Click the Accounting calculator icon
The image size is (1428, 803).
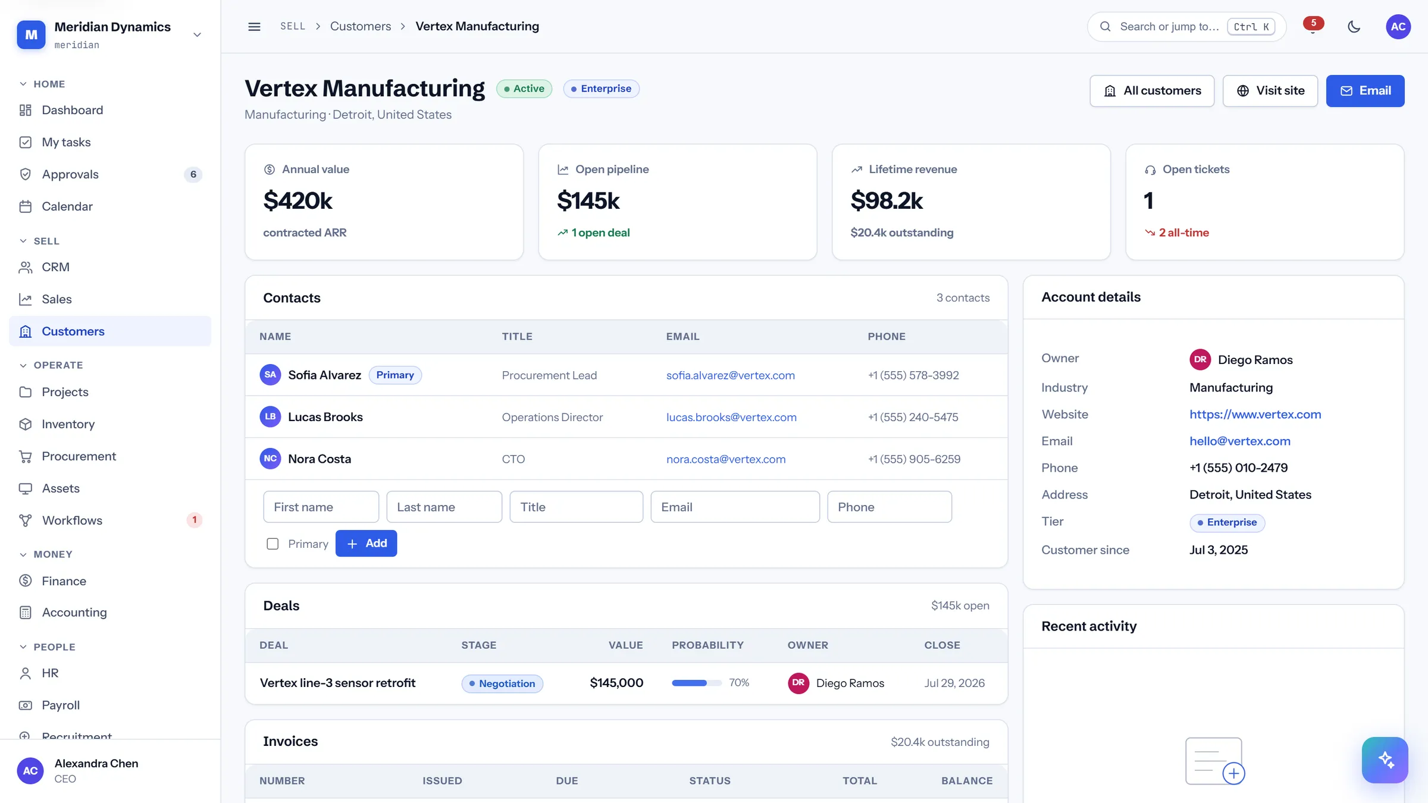tap(26, 613)
